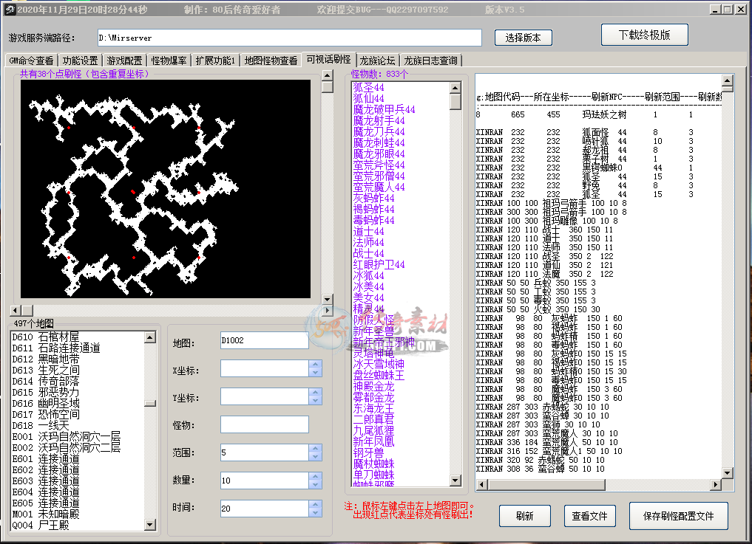This screenshot has width=752, height=544.
Task: Decrease the X坐标 value with down arrow
Action: click(x=315, y=373)
